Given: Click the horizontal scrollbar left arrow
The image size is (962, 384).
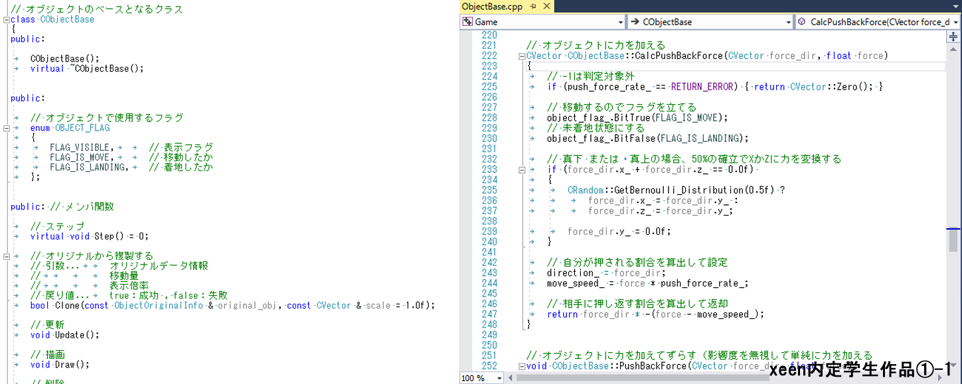Looking at the screenshot, I should click(510, 378).
